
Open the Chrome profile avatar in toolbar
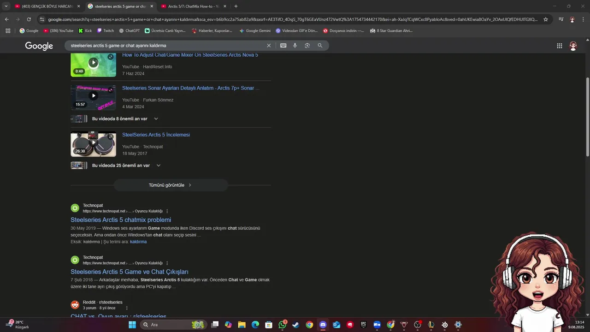pos(572,19)
